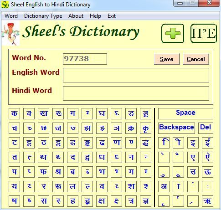This screenshot has height=210, width=221.
Task: Click the green plus add-word icon
Action: pyautogui.click(x=173, y=33)
